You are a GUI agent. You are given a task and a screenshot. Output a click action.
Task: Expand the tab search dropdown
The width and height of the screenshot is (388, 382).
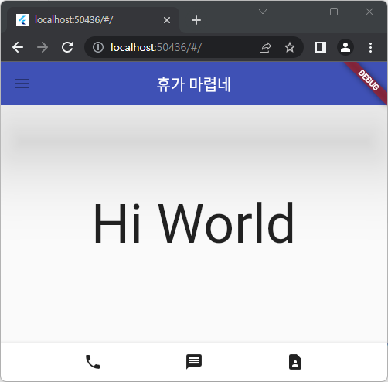[x=263, y=12]
